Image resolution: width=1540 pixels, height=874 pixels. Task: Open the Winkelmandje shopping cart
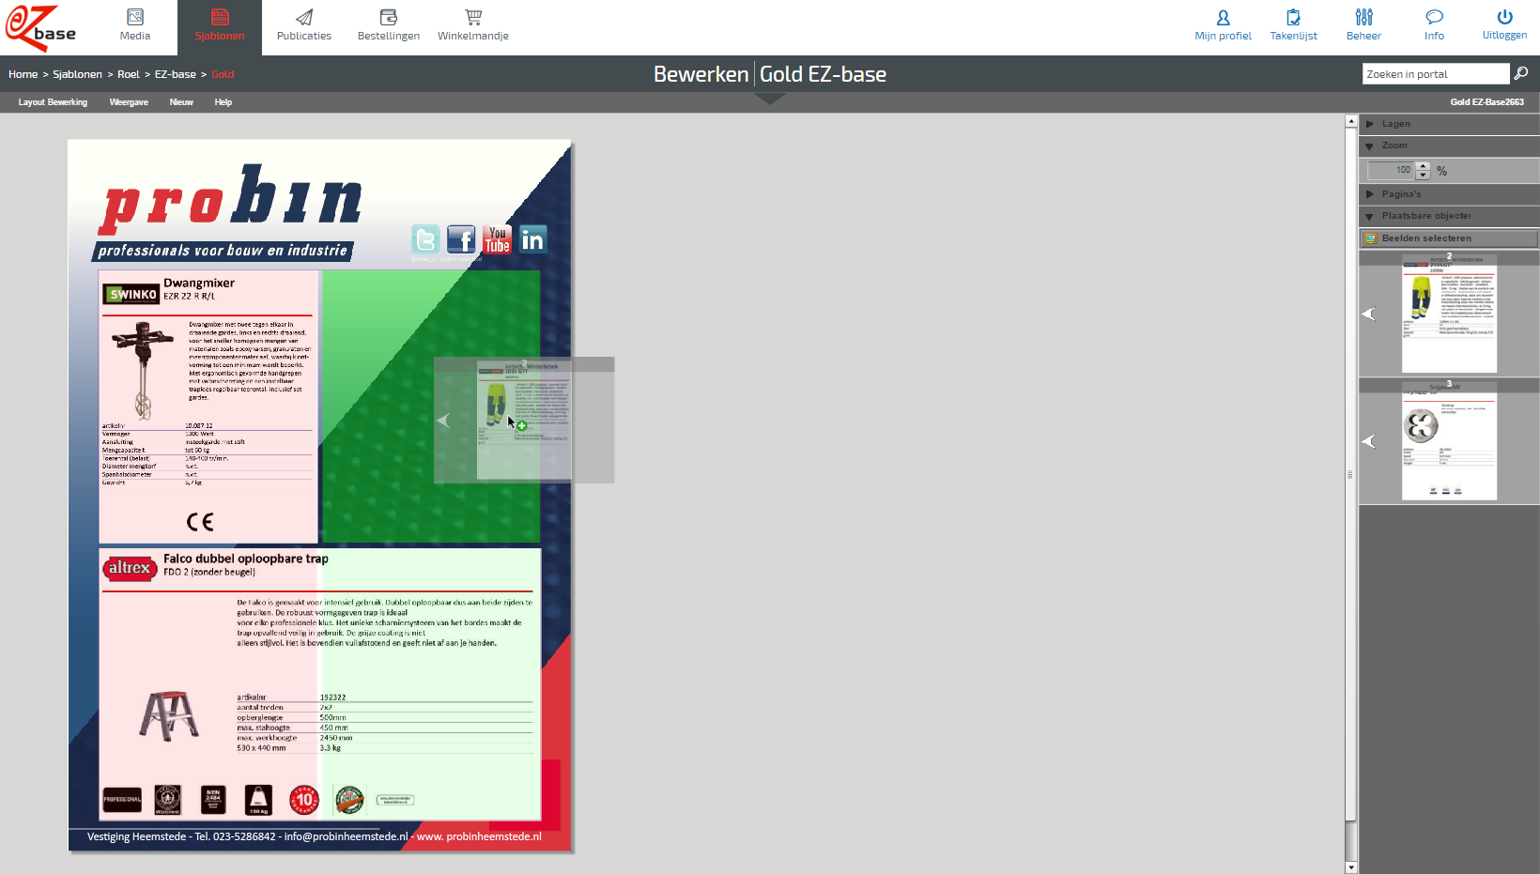(473, 26)
